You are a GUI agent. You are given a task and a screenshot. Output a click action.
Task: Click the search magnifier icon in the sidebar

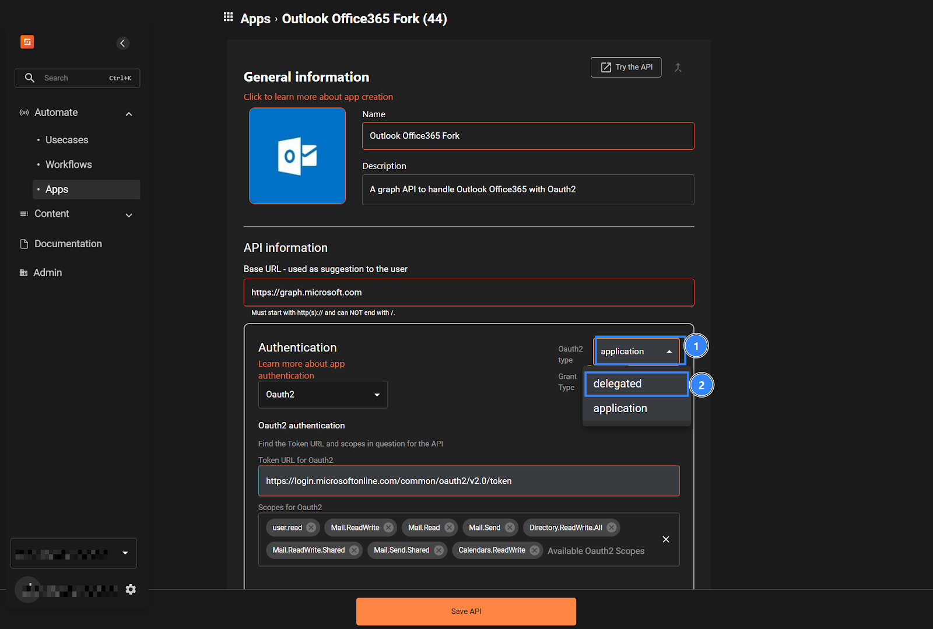[x=30, y=78]
